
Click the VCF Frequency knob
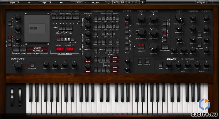tap(179, 17)
